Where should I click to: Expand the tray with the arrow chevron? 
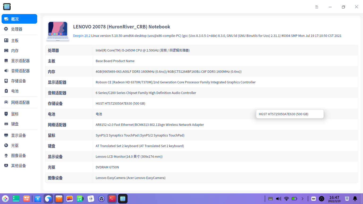(x=302, y=199)
